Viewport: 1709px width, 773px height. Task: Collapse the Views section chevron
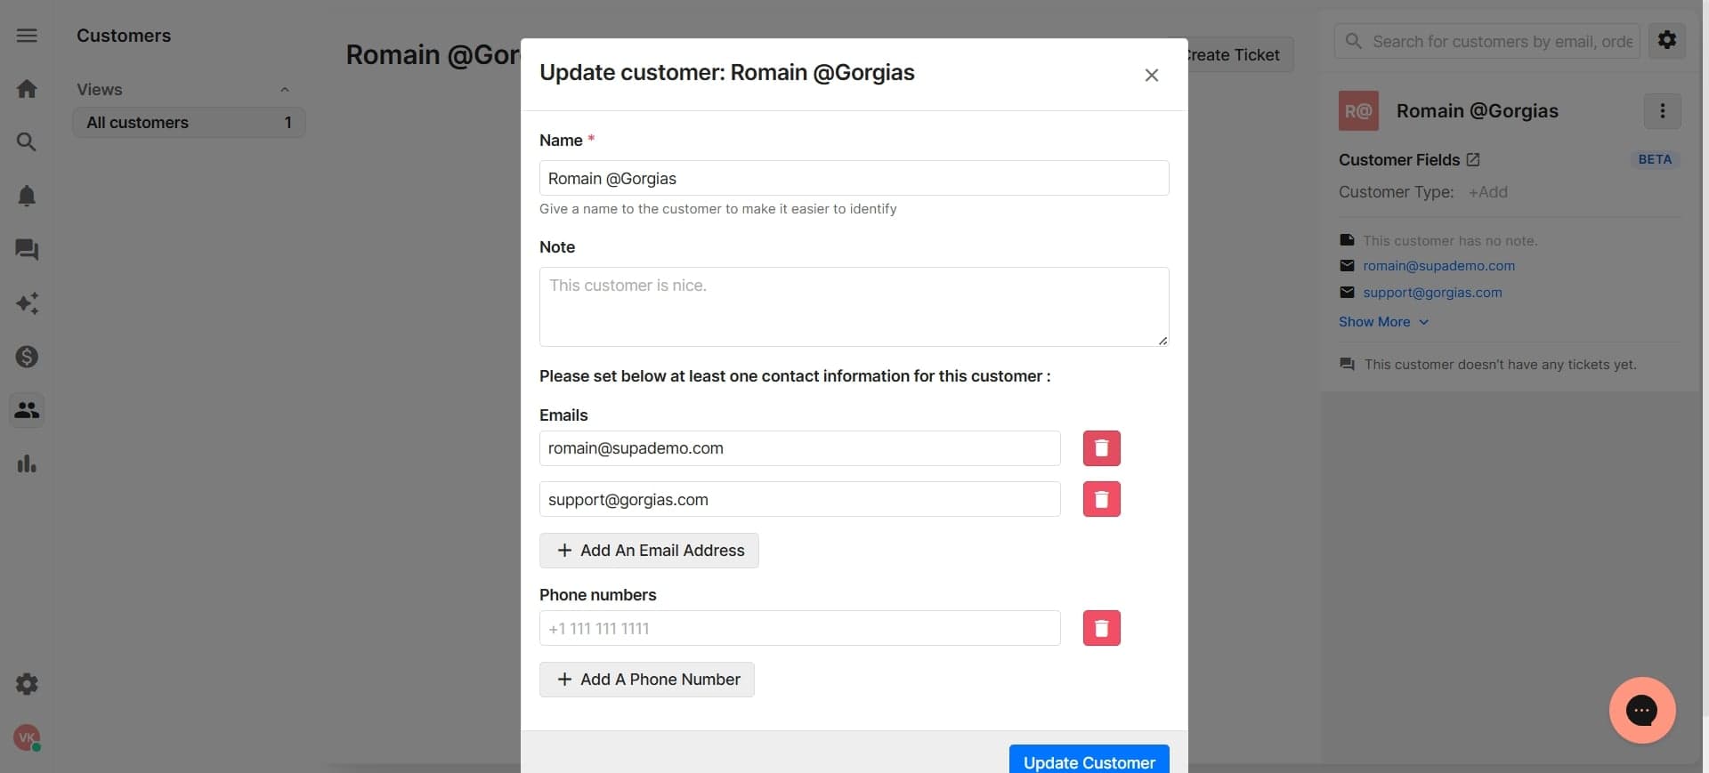click(285, 90)
